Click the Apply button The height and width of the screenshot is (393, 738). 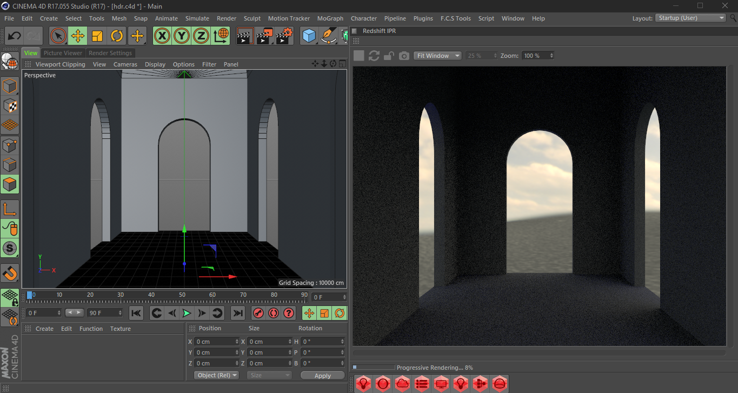[x=322, y=375]
